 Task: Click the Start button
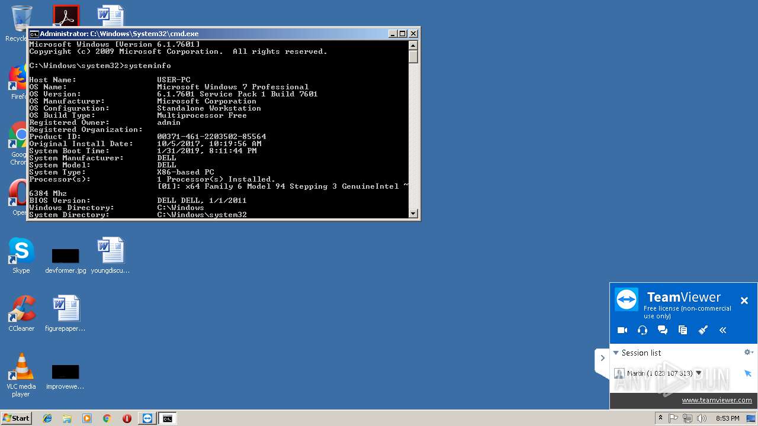point(17,418)
